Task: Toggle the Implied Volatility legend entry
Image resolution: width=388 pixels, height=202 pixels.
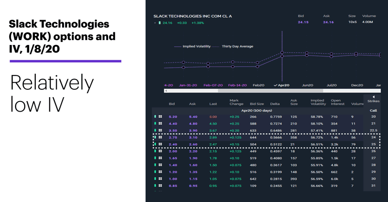Action: point(192,46)
